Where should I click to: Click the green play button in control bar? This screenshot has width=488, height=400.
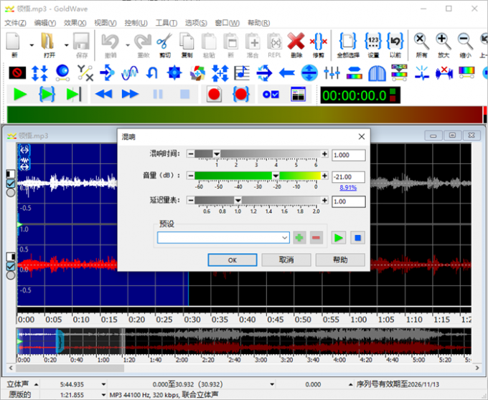20,94
